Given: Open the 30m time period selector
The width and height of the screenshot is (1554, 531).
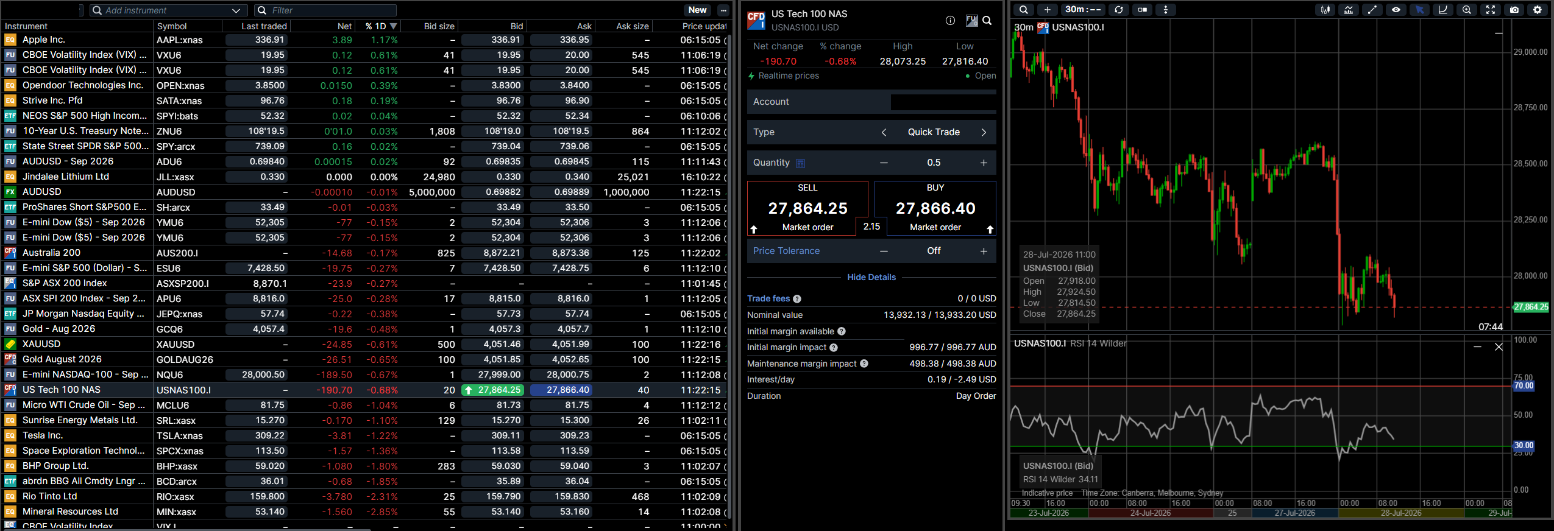Looking at the screenshot, I should tap(1083, 10).
